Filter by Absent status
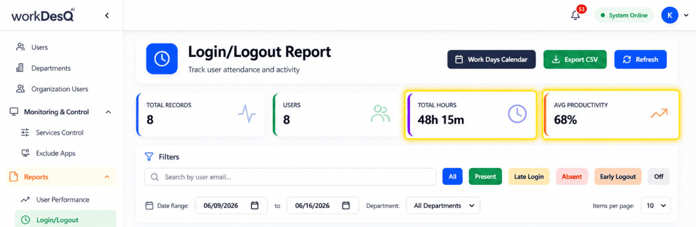This screenshot has width=696, height=227. click(x=572, y=177)
